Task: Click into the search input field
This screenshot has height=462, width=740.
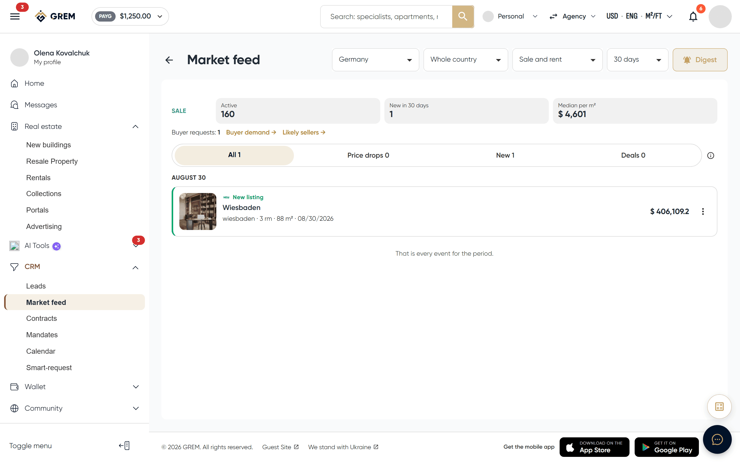Action: tap(386, 16)
